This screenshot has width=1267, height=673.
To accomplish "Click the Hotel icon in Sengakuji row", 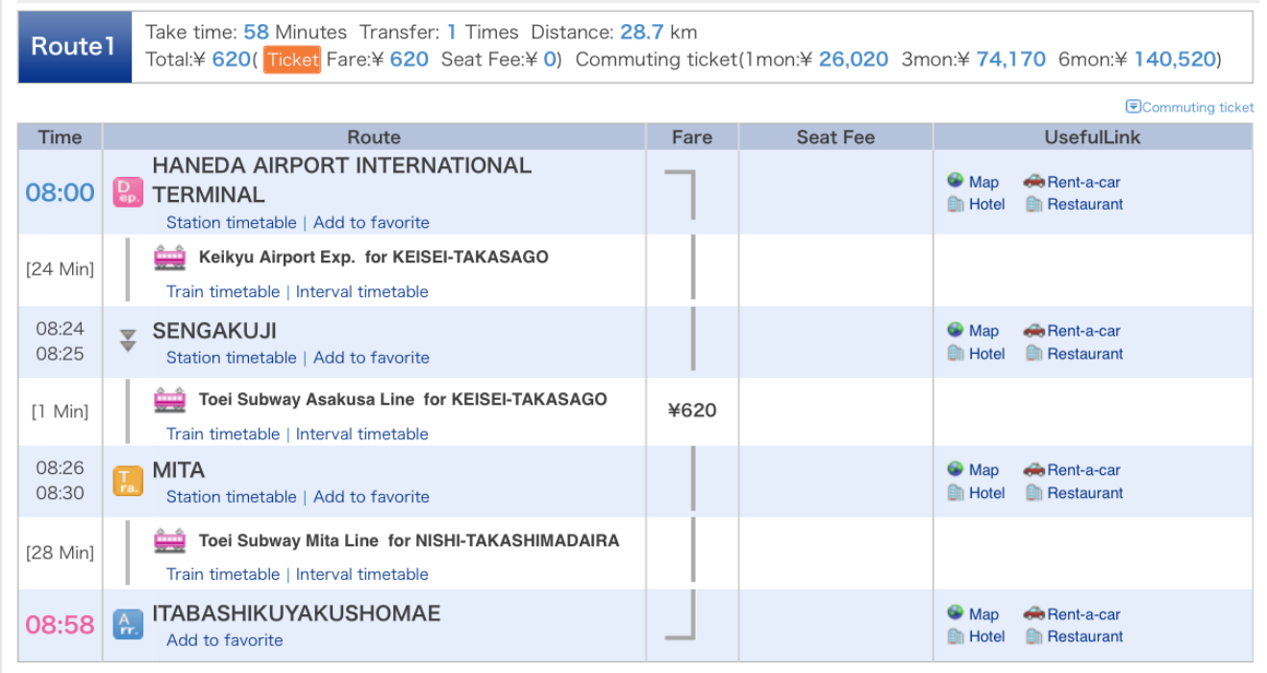I will pyautogui.click(x=956, y=353).
